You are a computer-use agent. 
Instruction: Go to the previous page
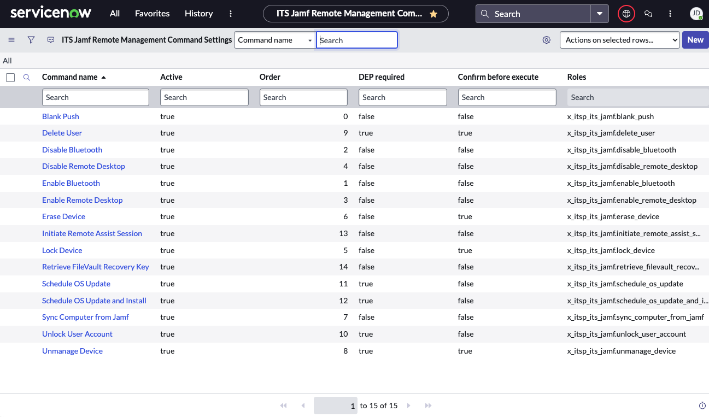303,406
